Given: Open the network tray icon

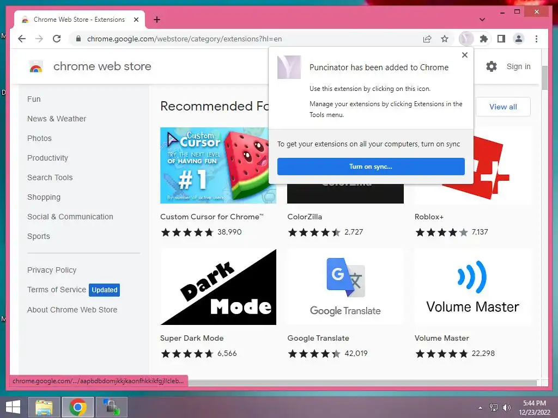Looking at the screenshot, I should click(494, 408).
